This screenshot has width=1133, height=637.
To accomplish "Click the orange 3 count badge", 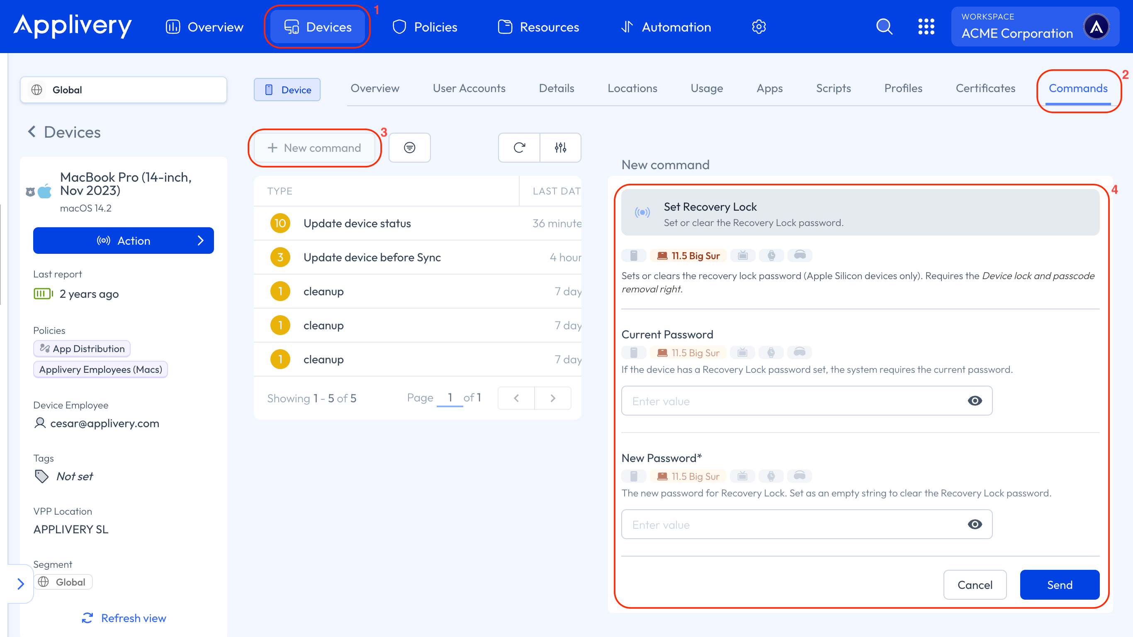I will tap(280, 257).
